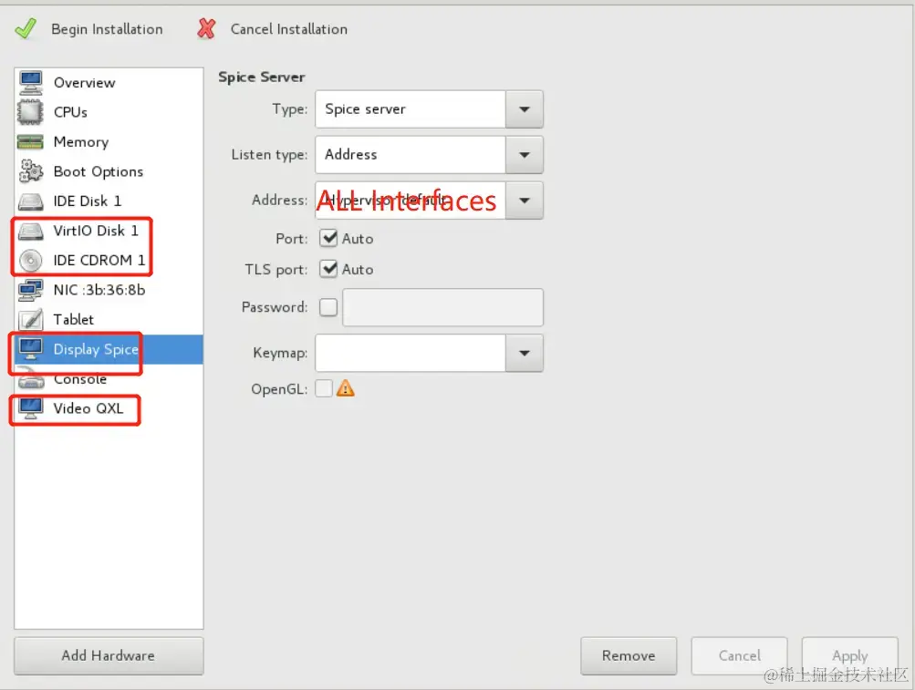Select the Display Spice monitor icon
This screenshot has height=690, width=915.
pyautogui.click(x=30, y=349)
